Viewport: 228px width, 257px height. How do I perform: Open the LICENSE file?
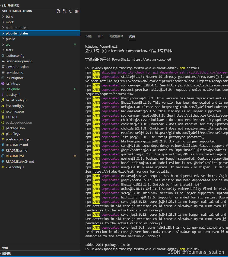click(x=12, y=117)
